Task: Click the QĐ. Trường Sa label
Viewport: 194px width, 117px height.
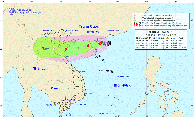Action: point(107,114)
